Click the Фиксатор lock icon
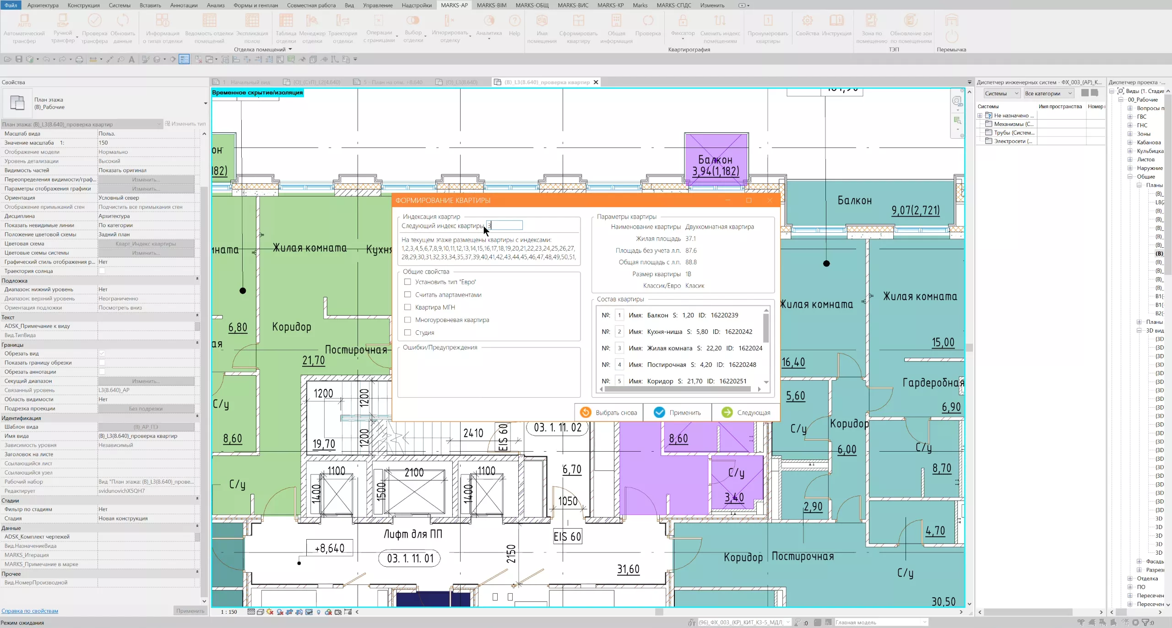Viewport: 1172px width, 628px height. [x=683, y=21]
